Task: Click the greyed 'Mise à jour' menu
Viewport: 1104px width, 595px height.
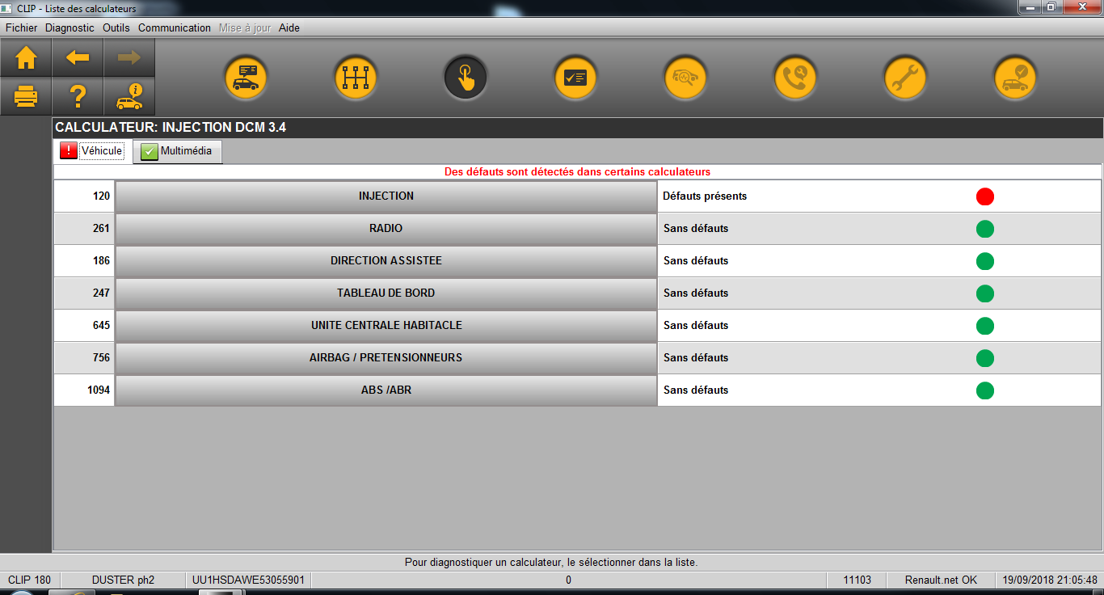Action: click(245, 27)
